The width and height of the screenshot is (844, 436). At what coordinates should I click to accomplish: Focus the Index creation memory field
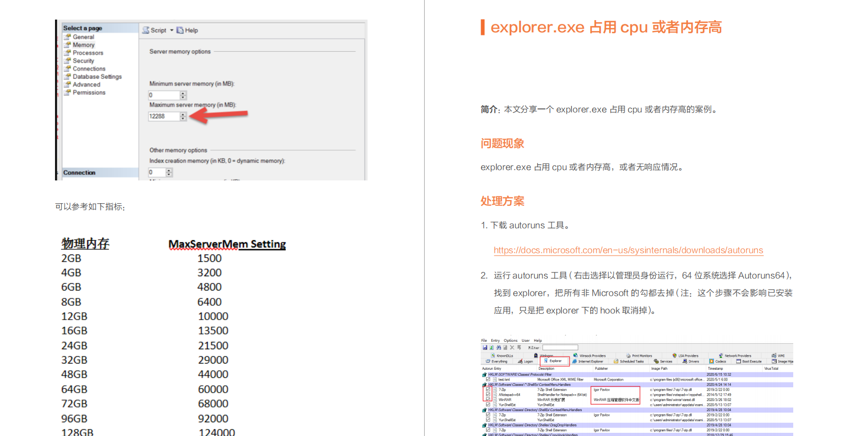pos(157,172)
